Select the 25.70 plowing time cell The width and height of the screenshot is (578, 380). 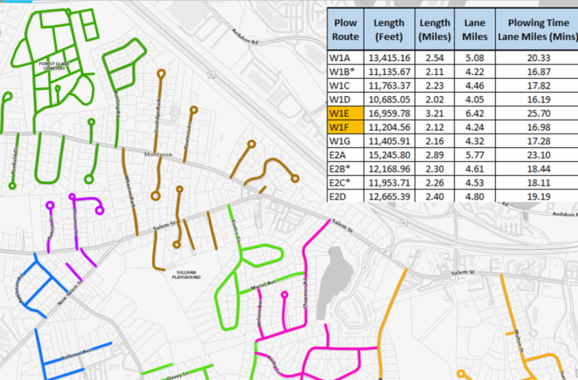[x=537, y=113]
